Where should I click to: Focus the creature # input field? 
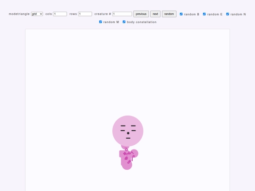click(122, 14)
